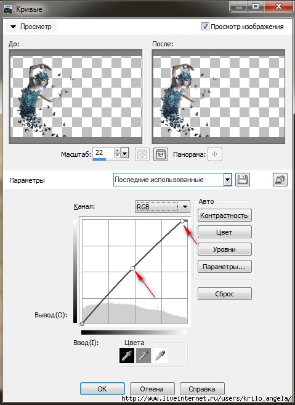Toggle the Просмотр изображения checkbox

pos(205,27)
